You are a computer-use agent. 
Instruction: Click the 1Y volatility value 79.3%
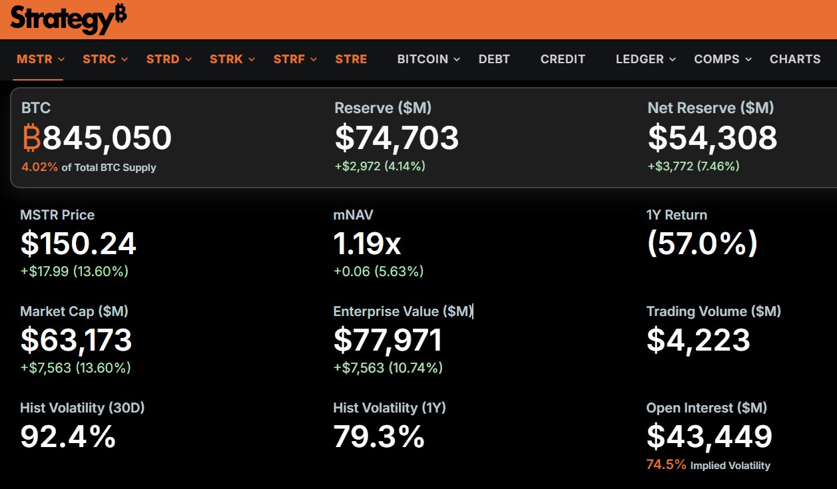(379, 436)
